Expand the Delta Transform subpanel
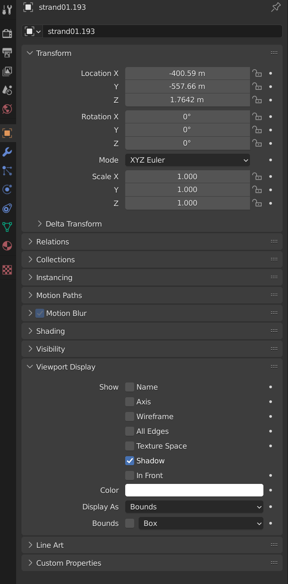Viewport: 288px width, 584px height. 39,224
